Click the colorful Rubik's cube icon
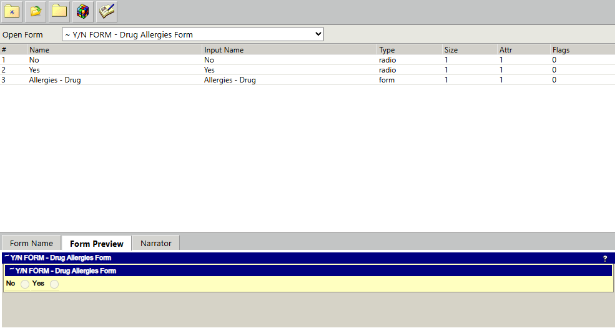615x328 pixels. [x=83, y=11]
